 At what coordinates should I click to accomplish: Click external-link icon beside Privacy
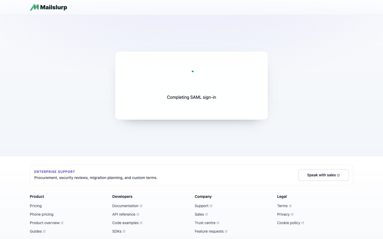click(292, 215)
